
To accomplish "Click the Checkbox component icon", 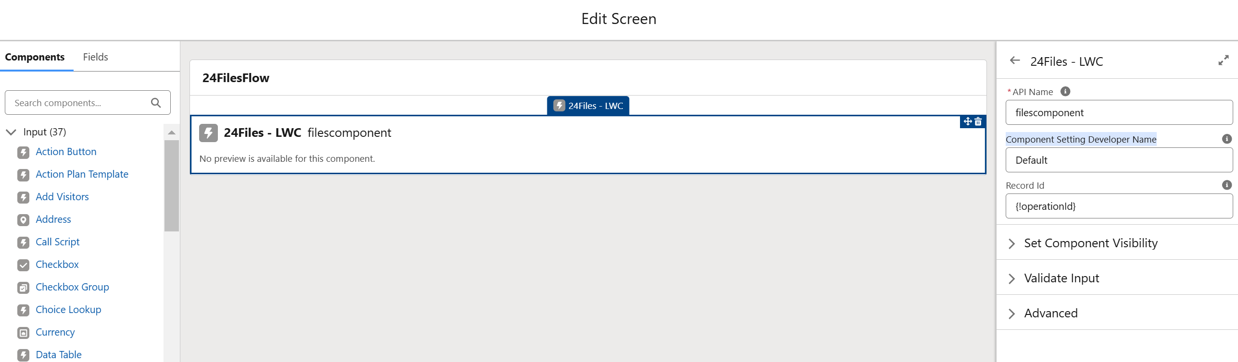I will (23, 265).
